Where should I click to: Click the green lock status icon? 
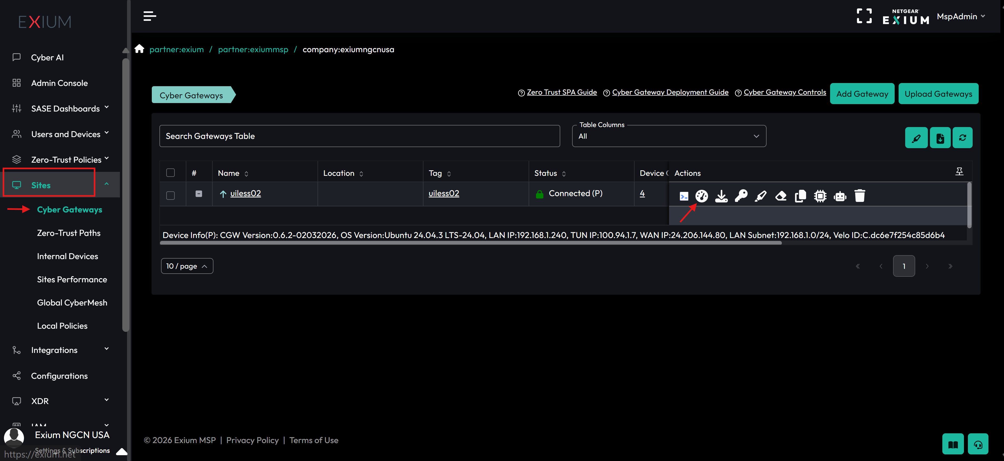pyautogui.click(x=539, y=194)
